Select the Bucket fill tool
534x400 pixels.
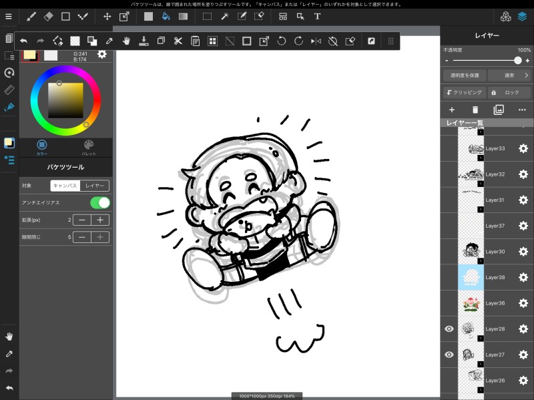(166, 16)
